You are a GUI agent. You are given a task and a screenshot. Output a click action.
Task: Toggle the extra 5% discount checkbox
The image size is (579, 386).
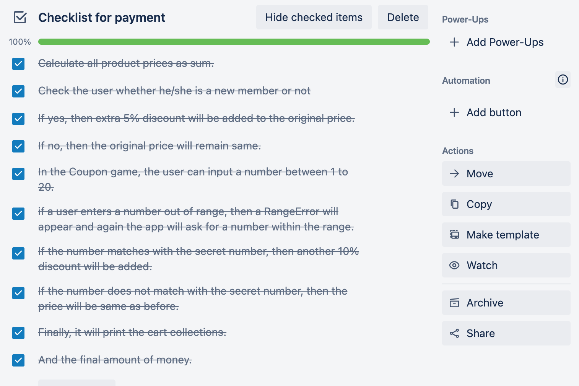click(x=18, y=119)
